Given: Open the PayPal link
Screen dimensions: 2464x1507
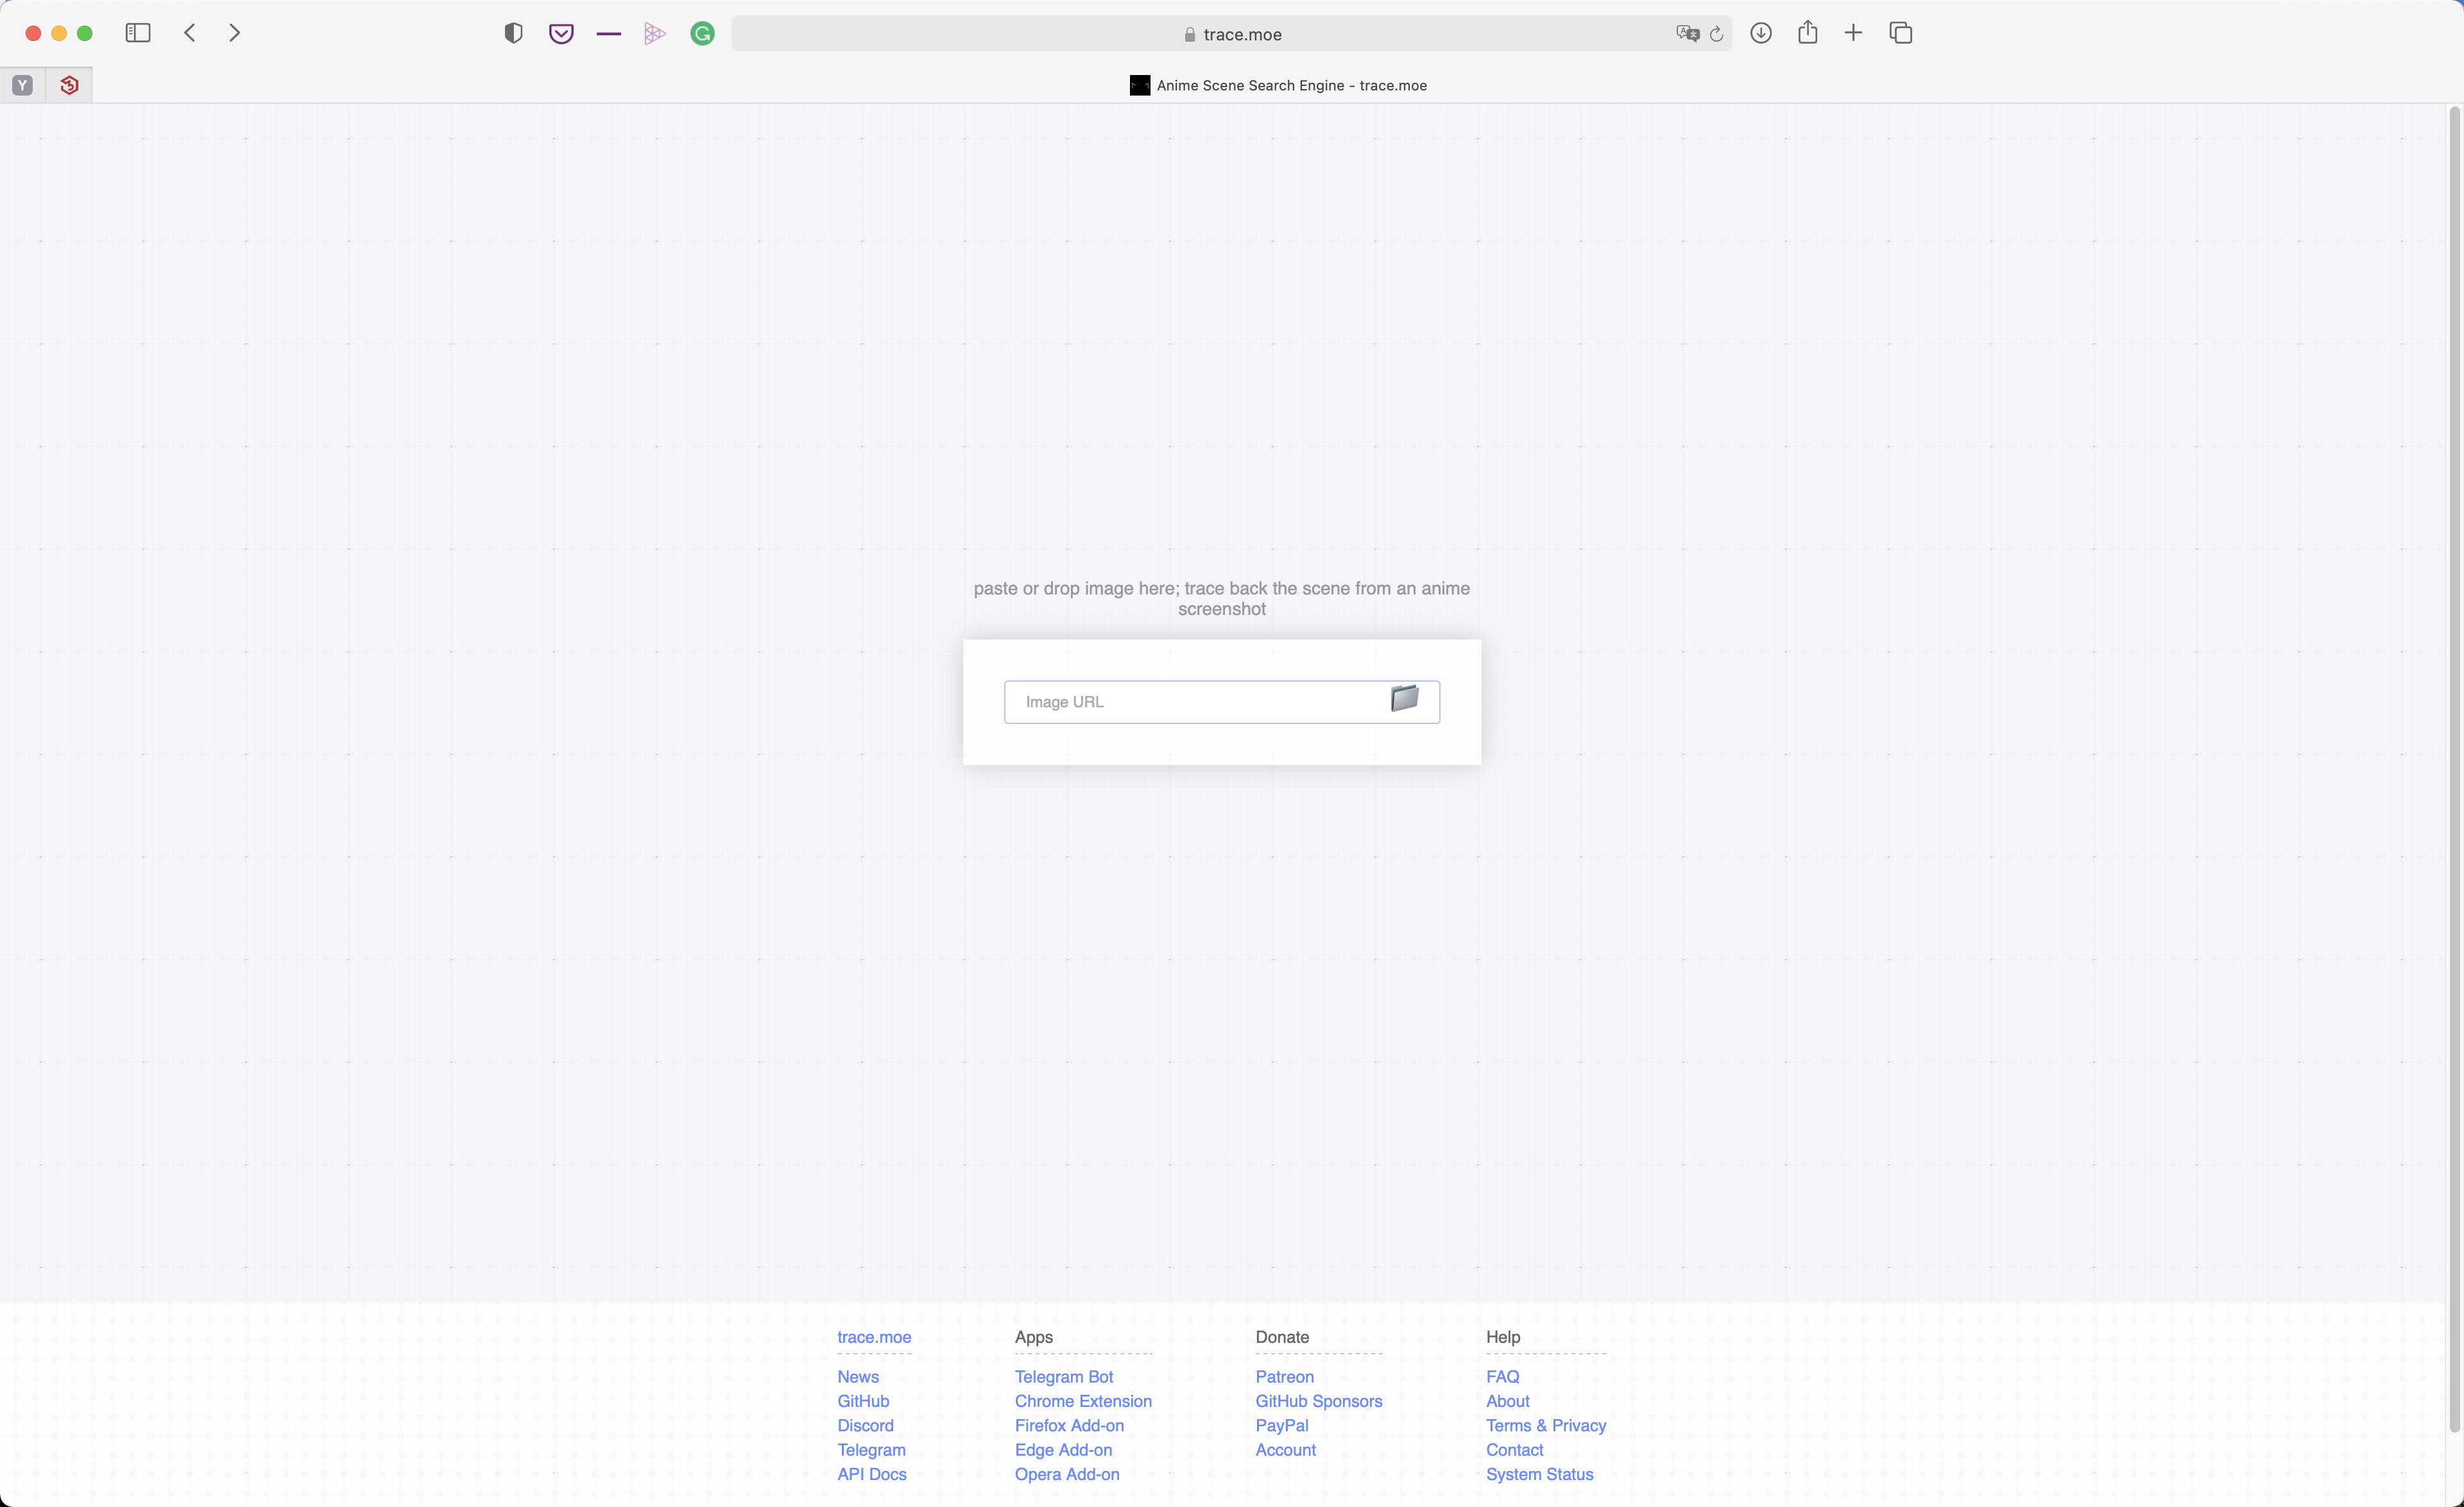Looking at the screenshot, I should (1281, 1425).
